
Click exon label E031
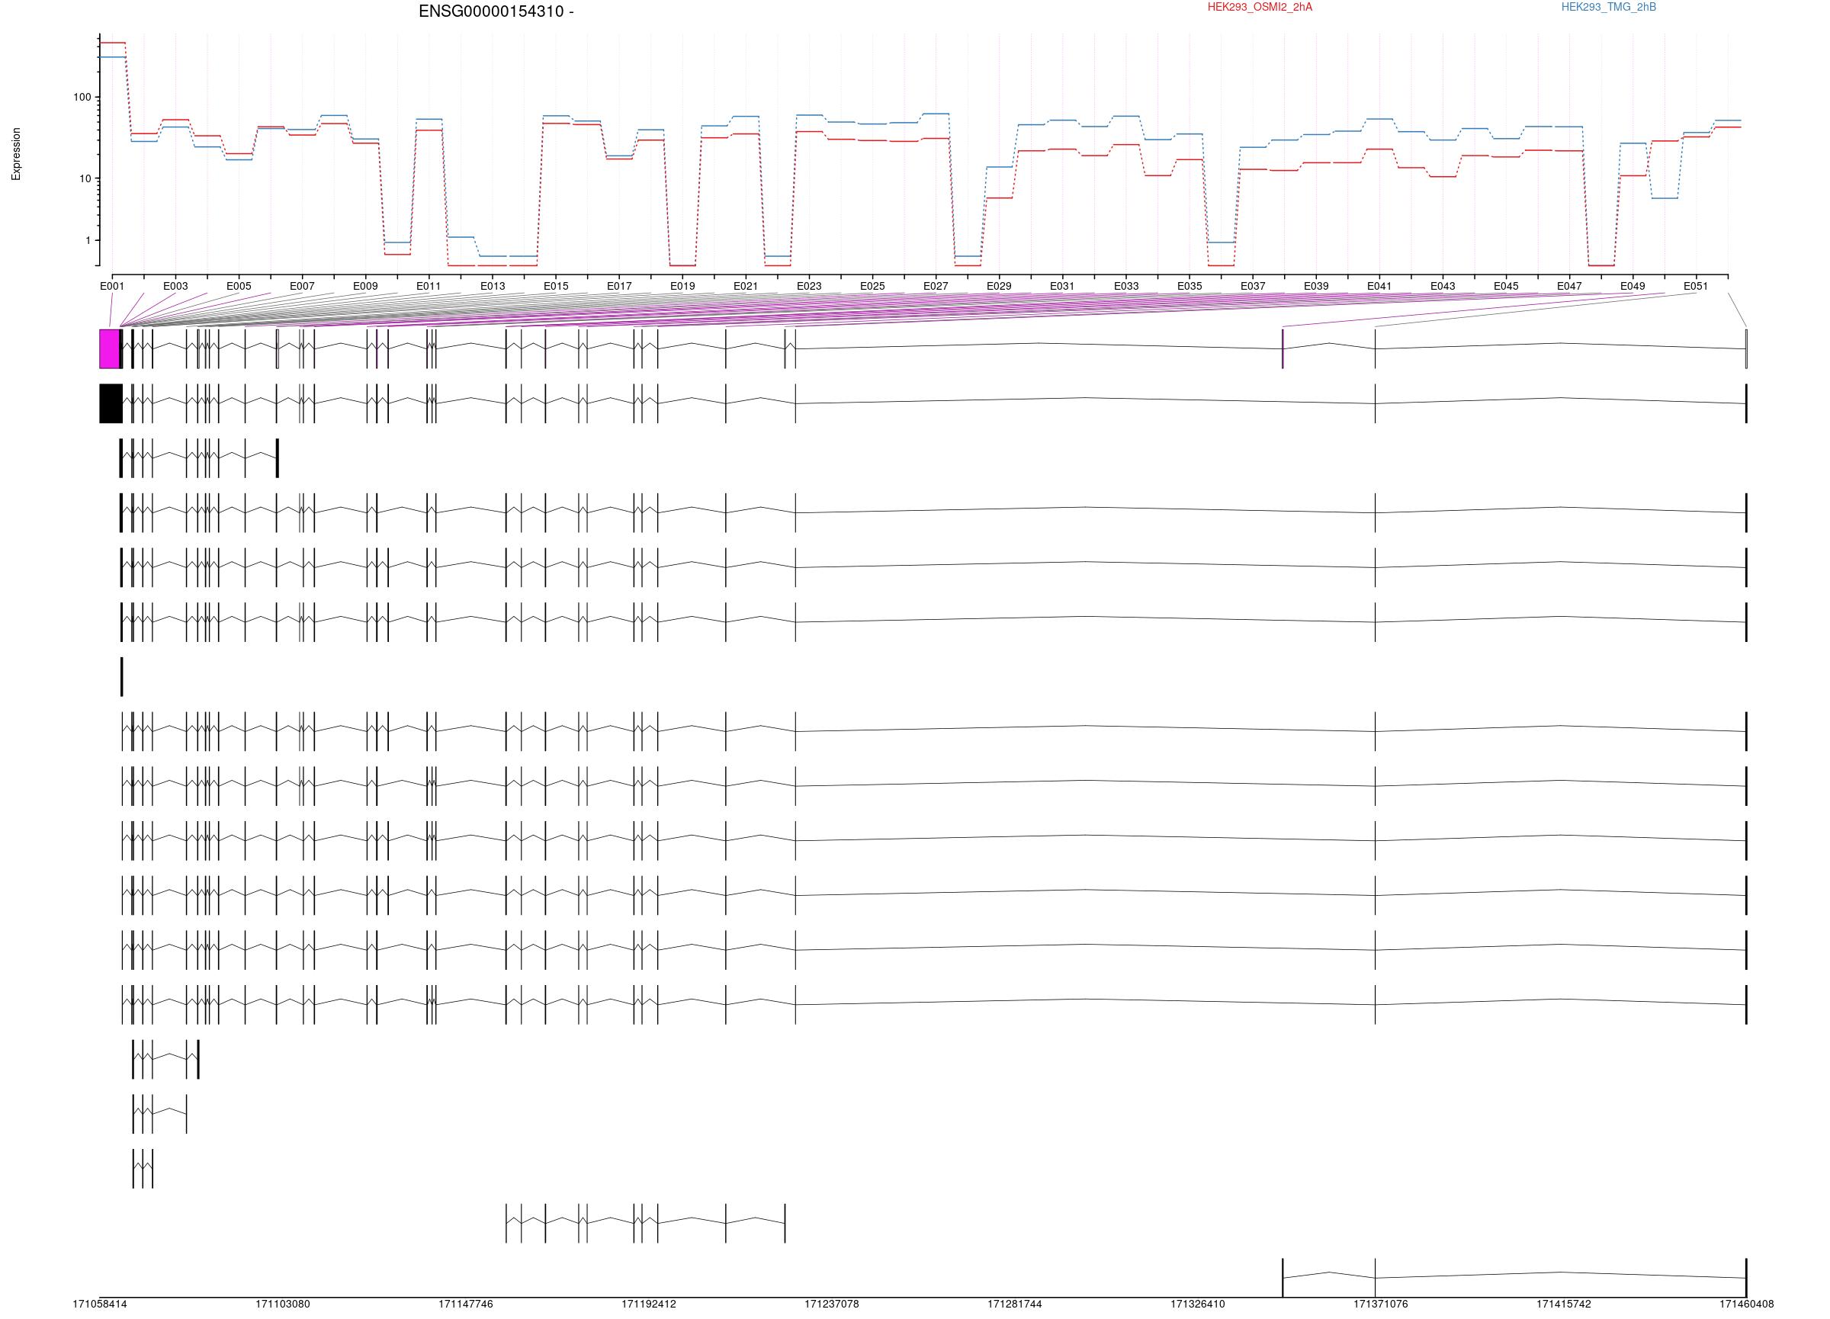coord(1063,287)
